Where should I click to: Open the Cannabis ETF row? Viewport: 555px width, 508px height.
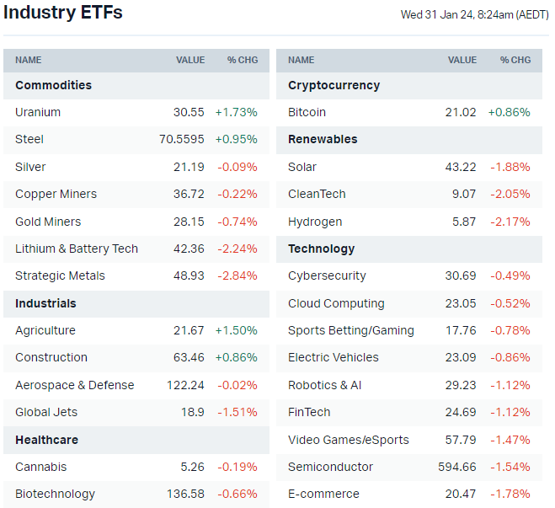(x=40, y=467)
